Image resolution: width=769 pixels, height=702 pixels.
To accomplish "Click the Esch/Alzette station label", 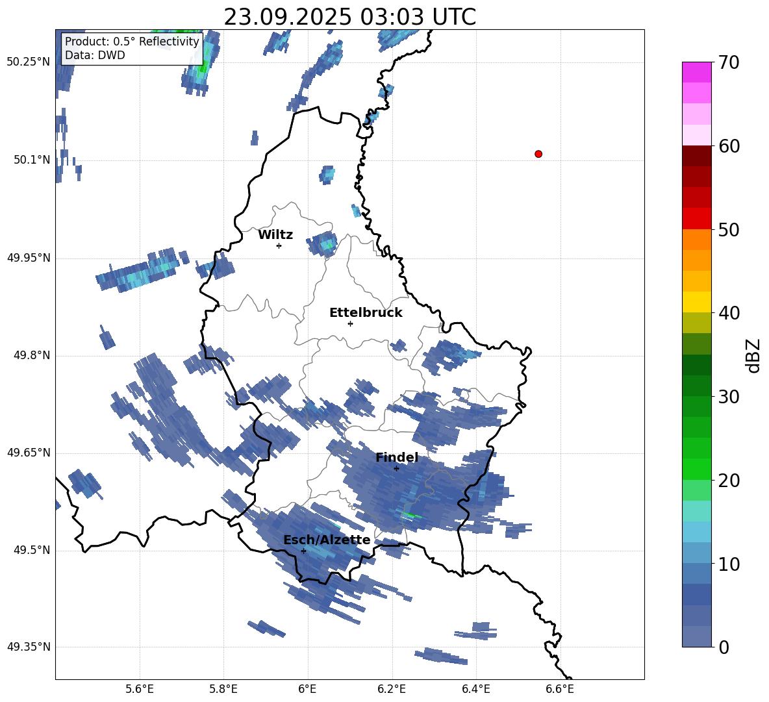I will [x=327, y=540].
